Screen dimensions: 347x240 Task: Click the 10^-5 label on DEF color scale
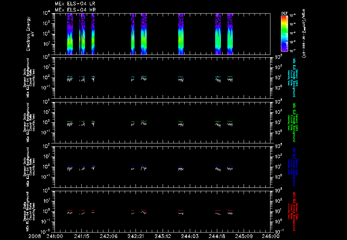[x=293, y=33]
